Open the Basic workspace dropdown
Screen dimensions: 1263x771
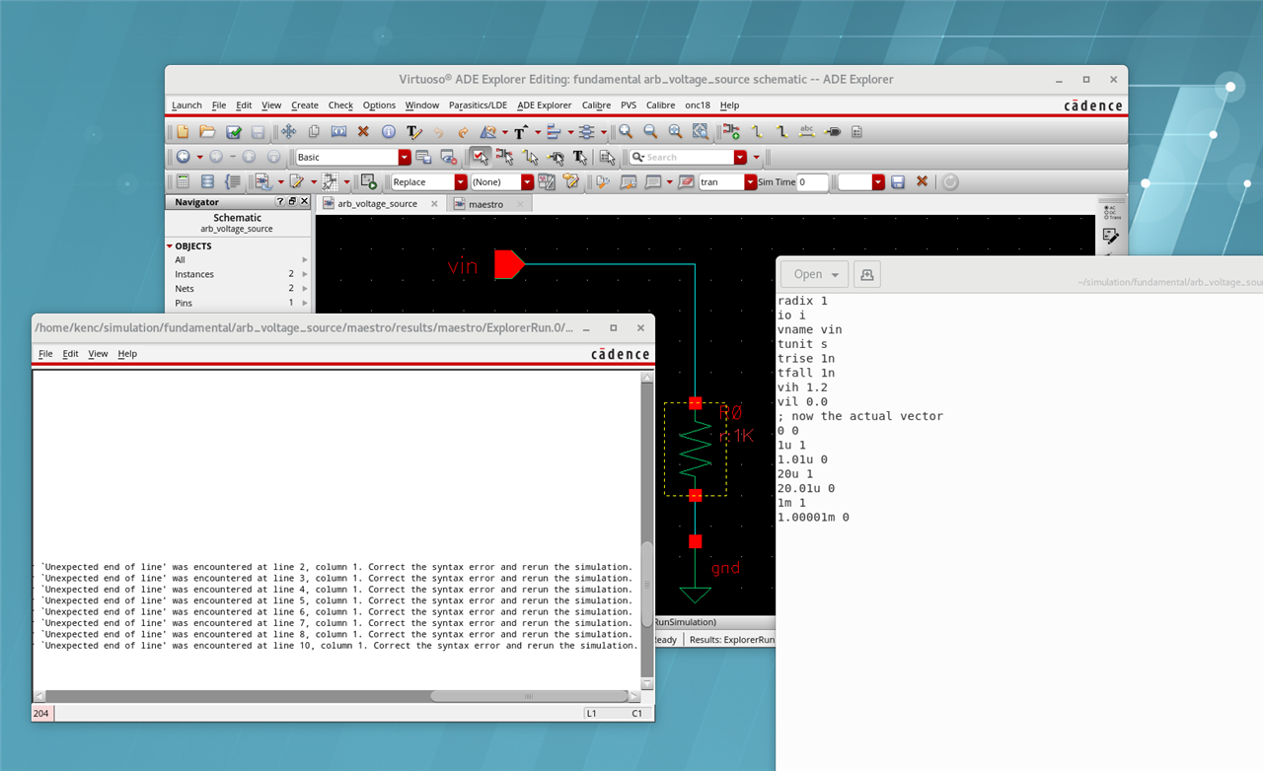(x=405, y=157)
